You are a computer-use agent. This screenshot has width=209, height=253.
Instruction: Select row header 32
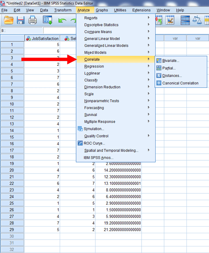pos(12,249)
